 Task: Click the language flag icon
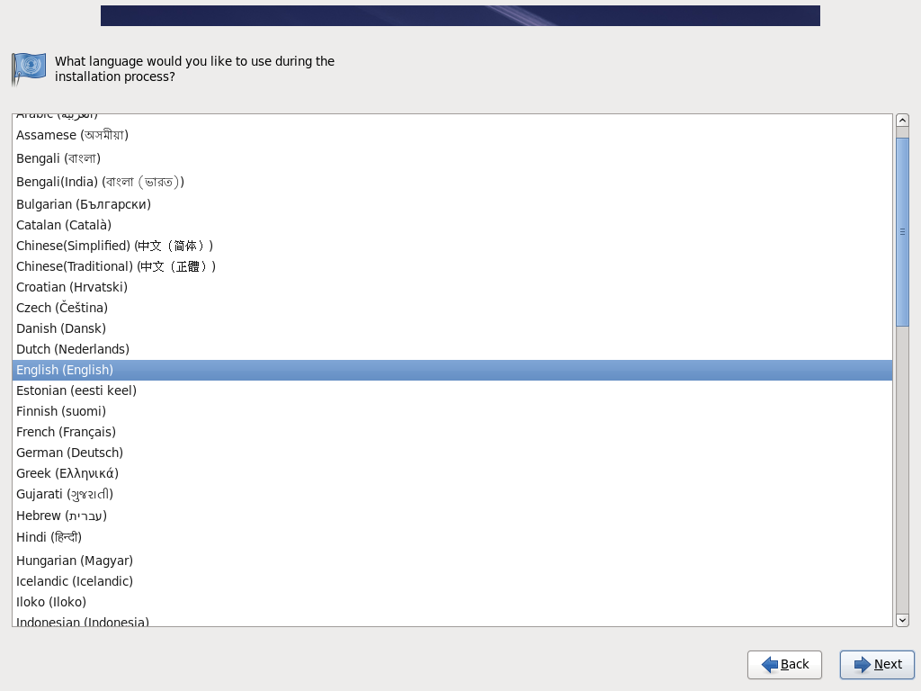29,68
